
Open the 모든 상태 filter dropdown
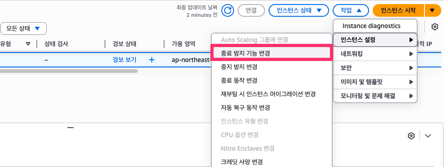24,29
